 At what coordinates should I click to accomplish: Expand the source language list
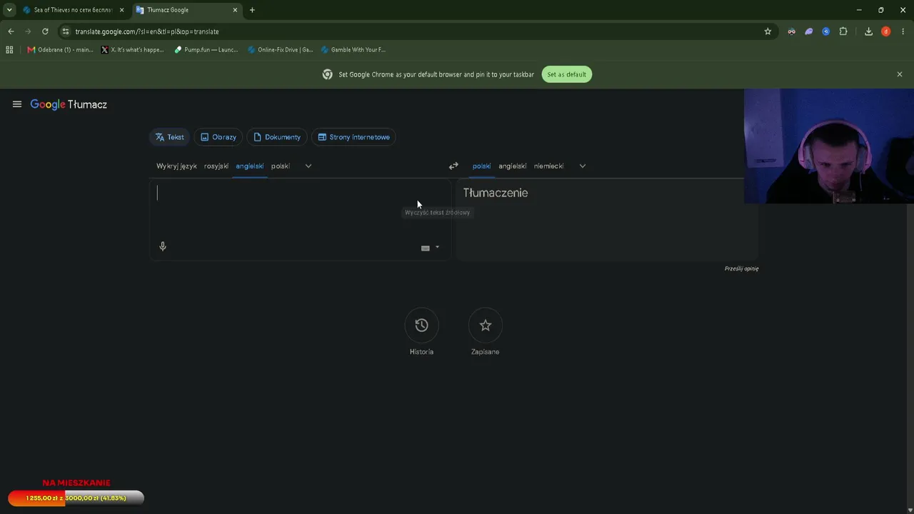point(308,166)
